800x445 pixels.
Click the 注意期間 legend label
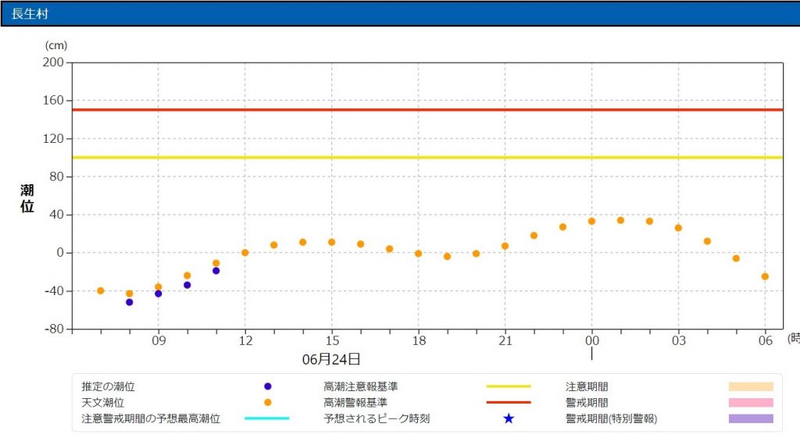[587, 386]
